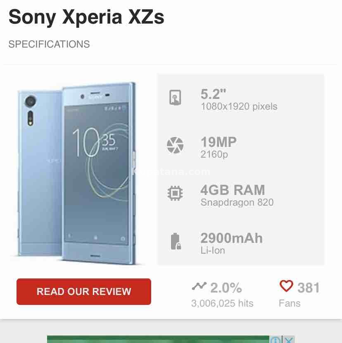Click the display size touchscreen icon
342x343 pixels.
175,97
